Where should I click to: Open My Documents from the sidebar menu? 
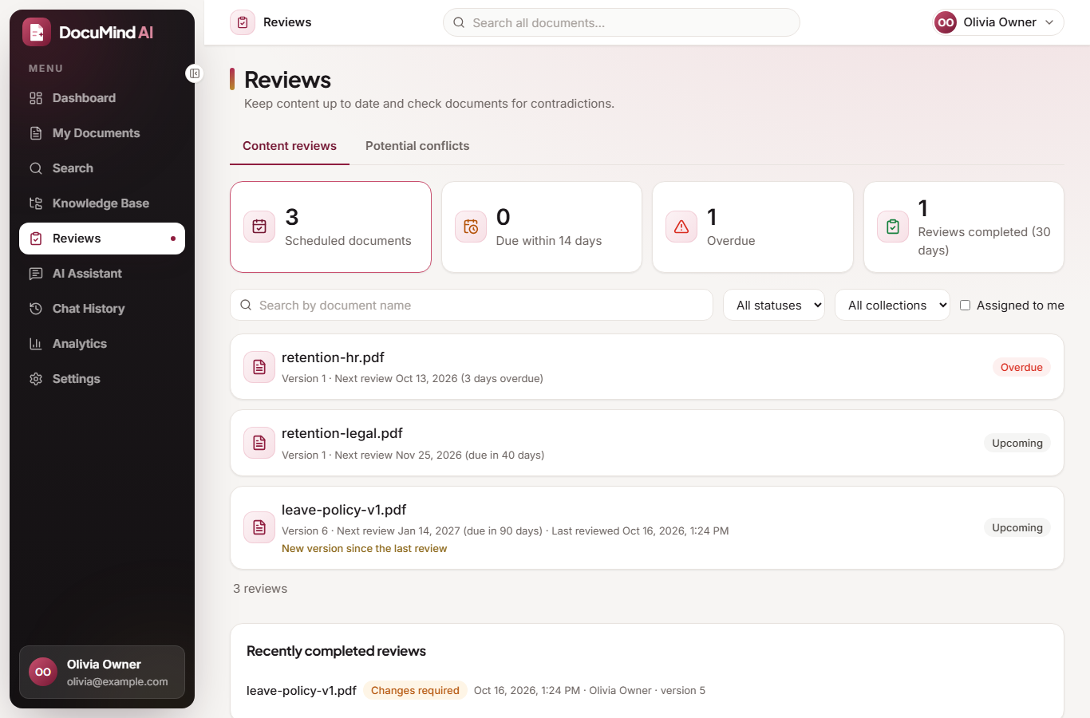[102, 133]
